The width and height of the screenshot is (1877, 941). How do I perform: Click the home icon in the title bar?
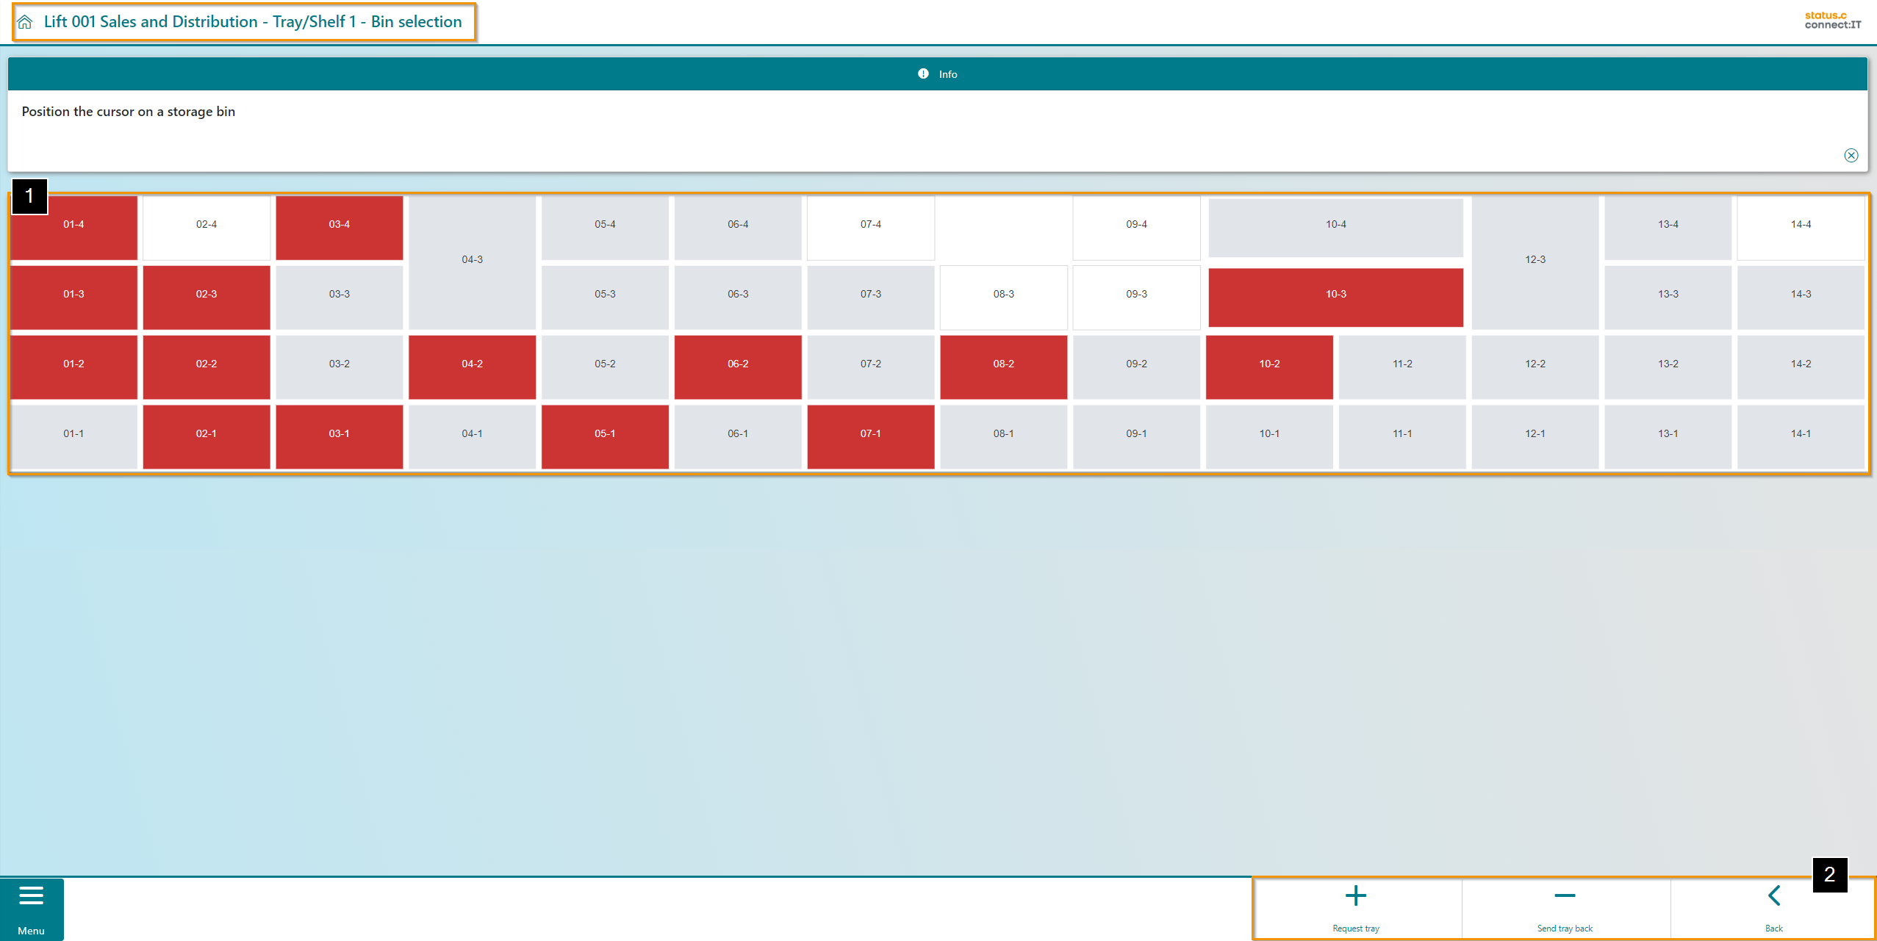(25, 22)
